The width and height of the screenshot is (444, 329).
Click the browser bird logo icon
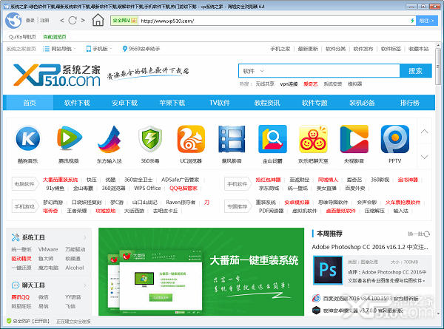pyautogui.click(x=13, y=21)
